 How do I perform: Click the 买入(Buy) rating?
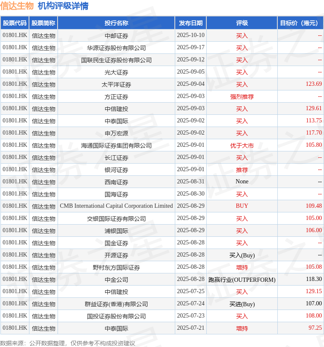pos(242,255)
